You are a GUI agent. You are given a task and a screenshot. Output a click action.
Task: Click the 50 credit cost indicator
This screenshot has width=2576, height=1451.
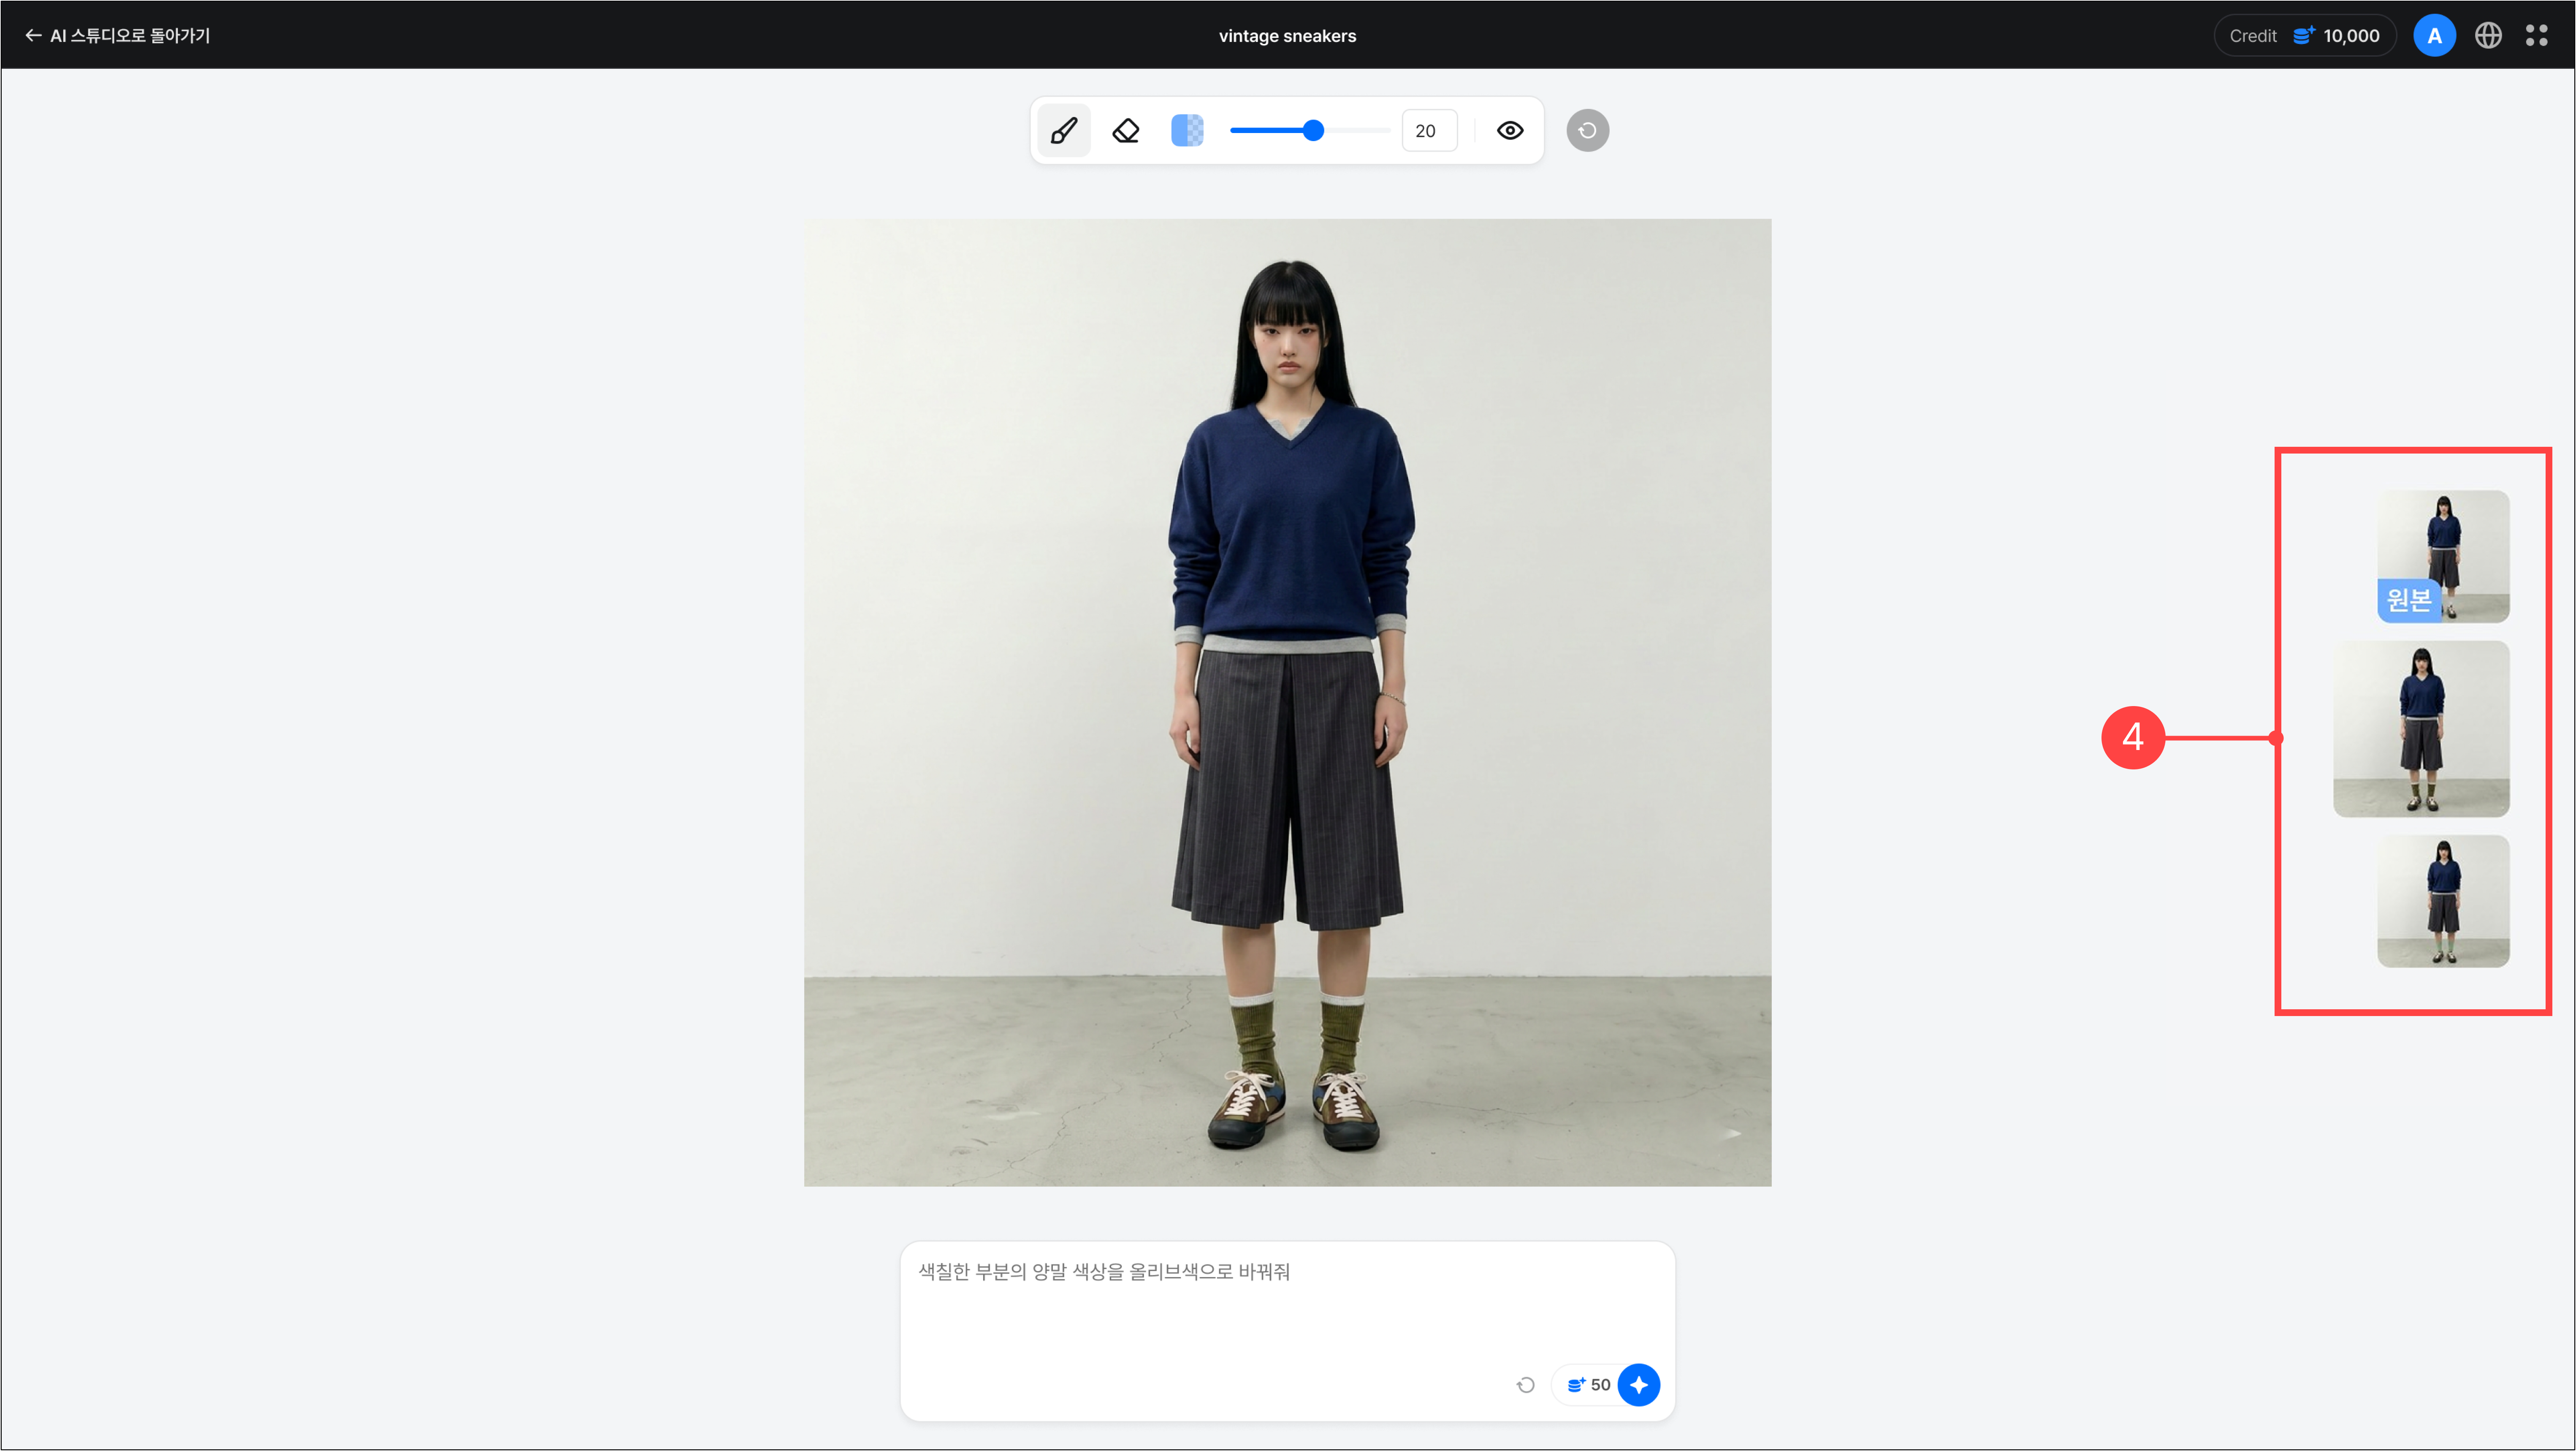(1588, 1385)
